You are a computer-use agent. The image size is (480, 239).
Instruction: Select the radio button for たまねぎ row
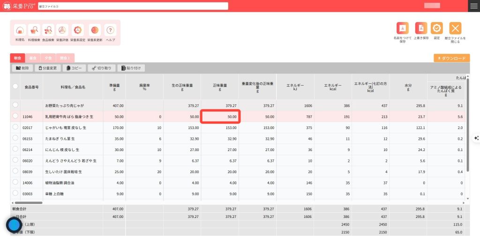pos(15,138)
